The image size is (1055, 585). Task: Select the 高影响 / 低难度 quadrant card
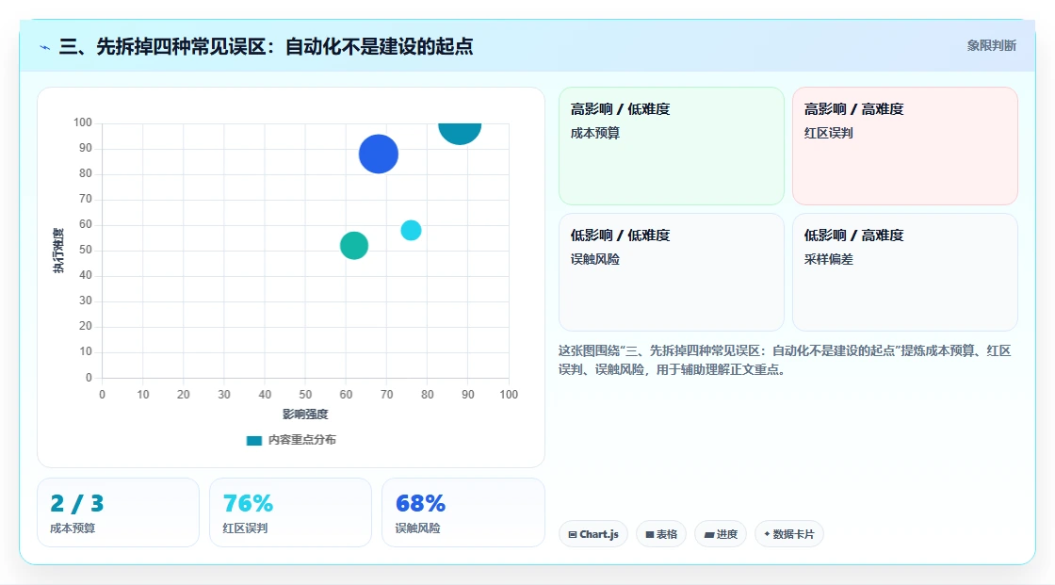[672, 146]
